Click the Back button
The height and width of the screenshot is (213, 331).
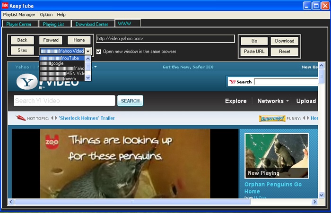point(22,40)
